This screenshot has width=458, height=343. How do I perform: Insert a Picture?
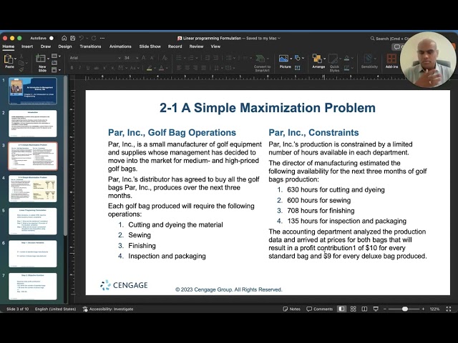tap(285, 62)
